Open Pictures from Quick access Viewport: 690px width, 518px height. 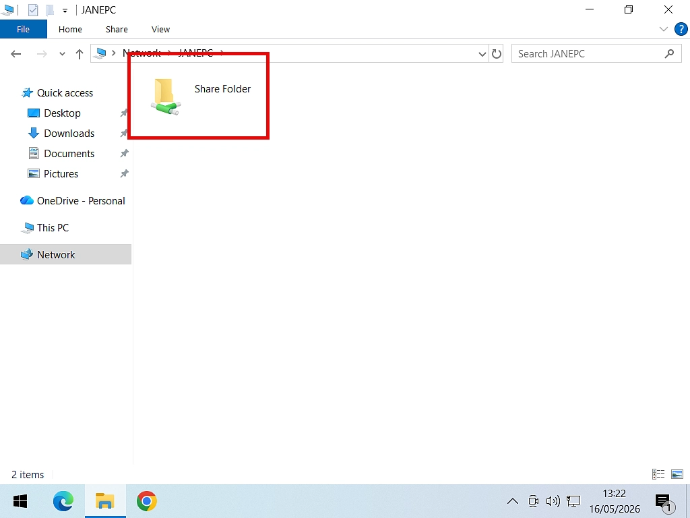pos(61,174)
